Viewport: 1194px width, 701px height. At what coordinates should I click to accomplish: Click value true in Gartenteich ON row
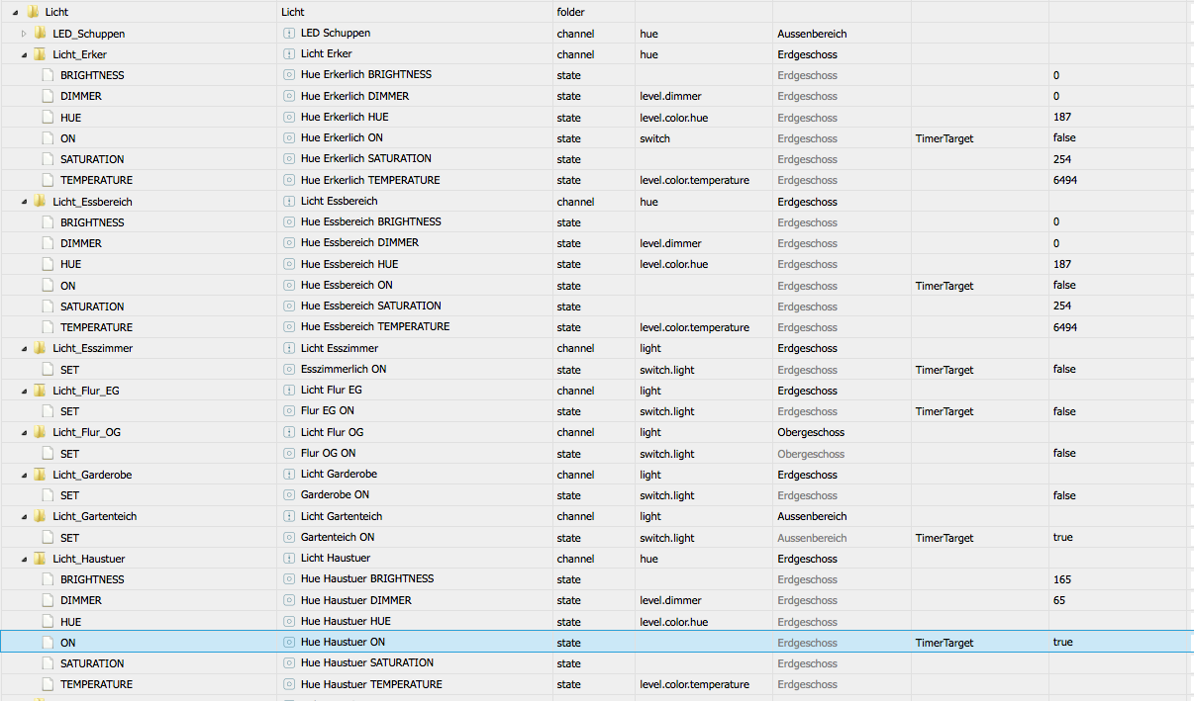click(x=1063, y=538)
